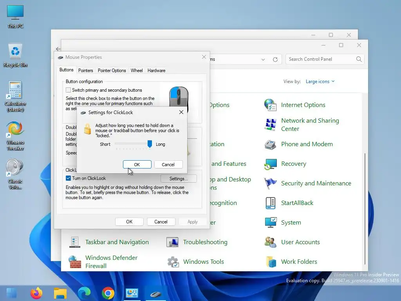Uncheck Turn on ClickLock
The height and width of the screenshot is (301, 401).
[x=68, y=178]
